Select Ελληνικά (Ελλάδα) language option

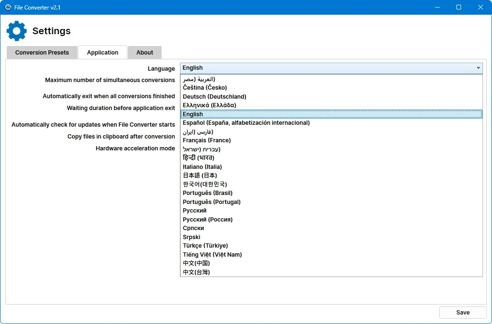coord(209,105)
